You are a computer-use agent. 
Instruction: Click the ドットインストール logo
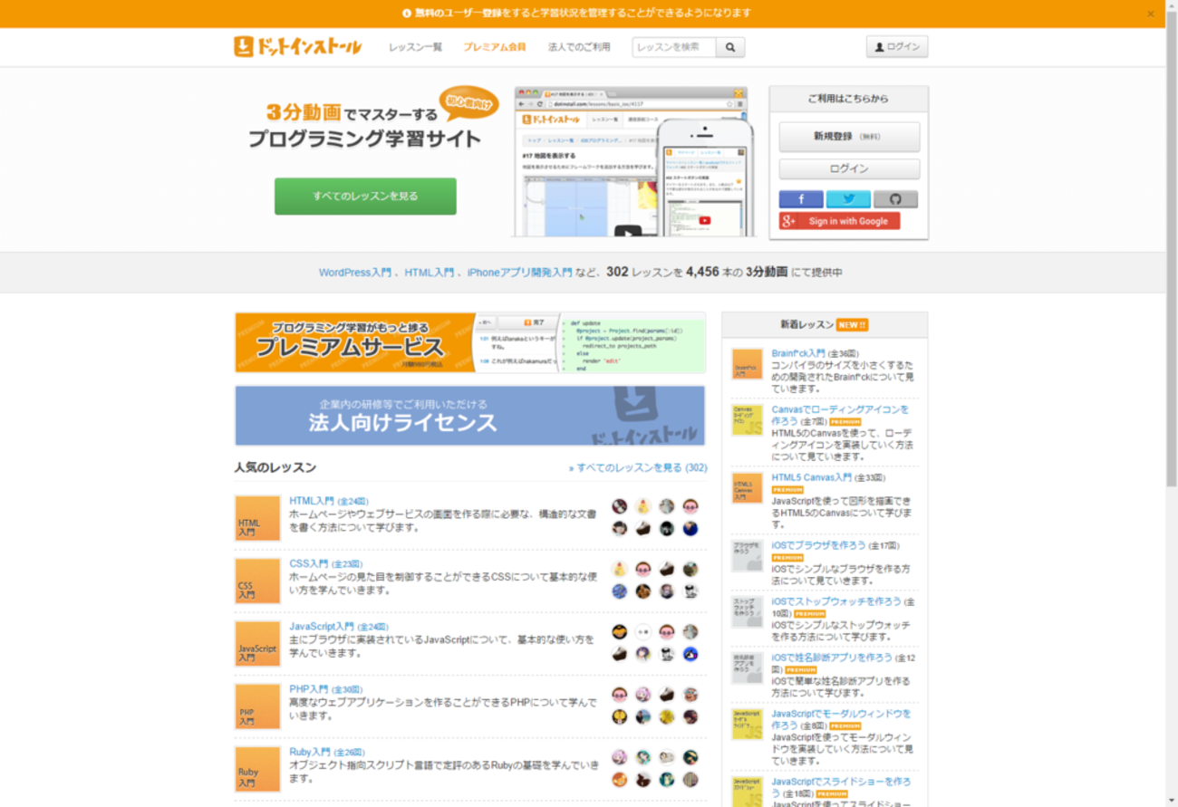pos(298,47)
